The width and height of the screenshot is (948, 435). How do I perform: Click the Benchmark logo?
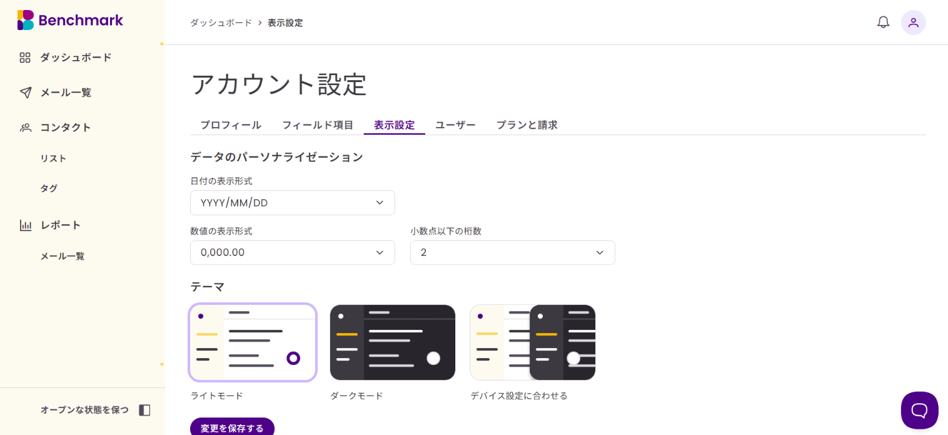[x=70, y=20]
